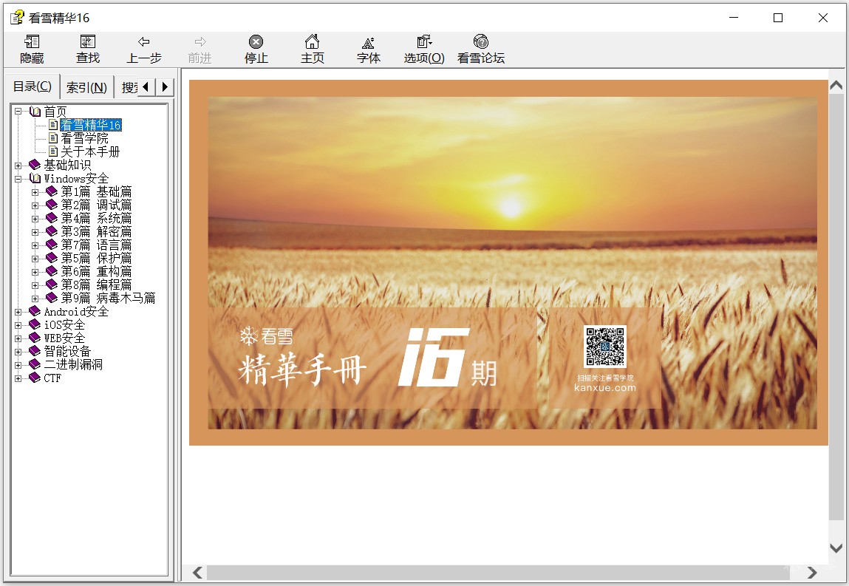
Task: Click the book icon beside WEB安全
Action: click(x=35, y=338)
